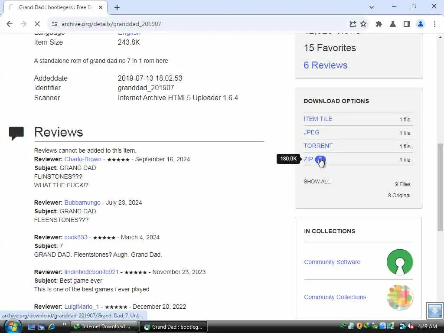Image resolution: width=444 pixels, height=333 pixels.
Task: Open Chrome three-dot menu
Action: pos(434,24)
